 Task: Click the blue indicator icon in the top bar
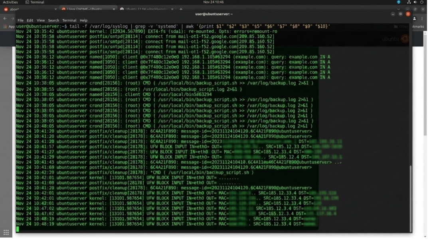tap(399, 2)
